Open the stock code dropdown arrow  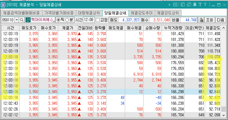point(17,20)
